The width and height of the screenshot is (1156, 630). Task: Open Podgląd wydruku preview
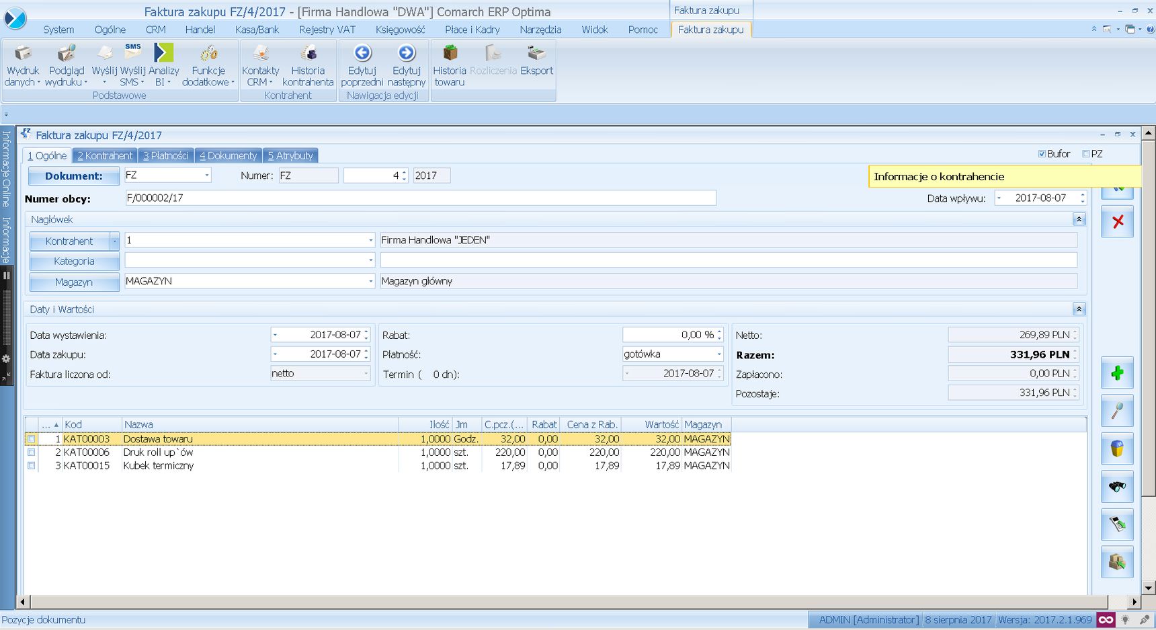coord(67,65)
